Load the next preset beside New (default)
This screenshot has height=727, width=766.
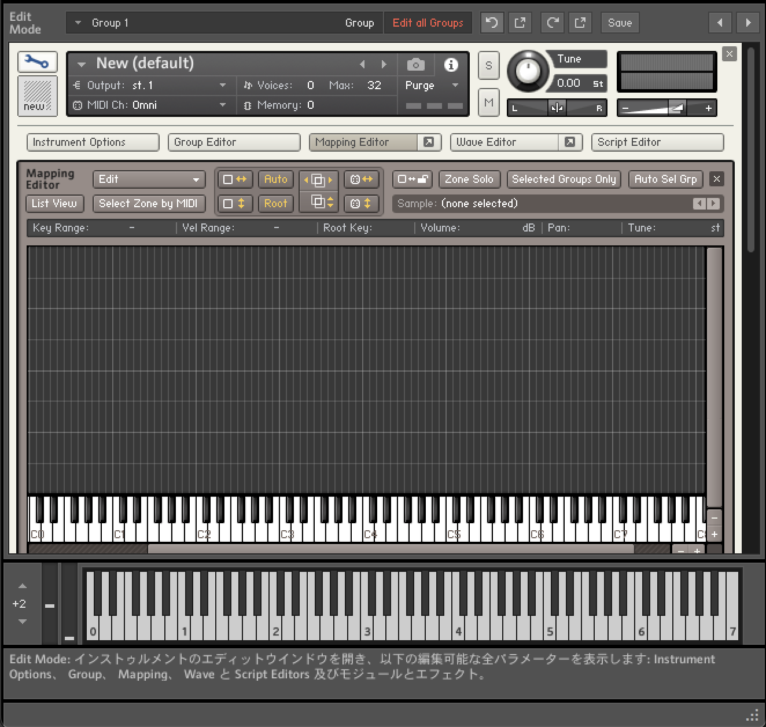[384, 64]
